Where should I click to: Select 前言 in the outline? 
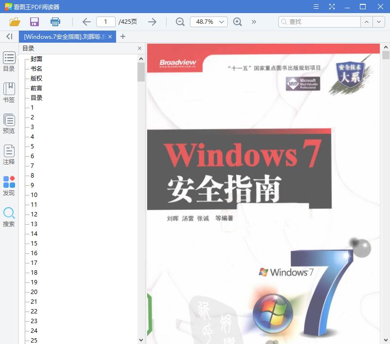point(36,88)
